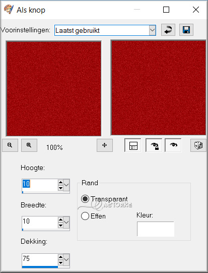208x273 pixels.
Task: Toggle auto proof eye-with-lock icon
Action: point(154,145)
